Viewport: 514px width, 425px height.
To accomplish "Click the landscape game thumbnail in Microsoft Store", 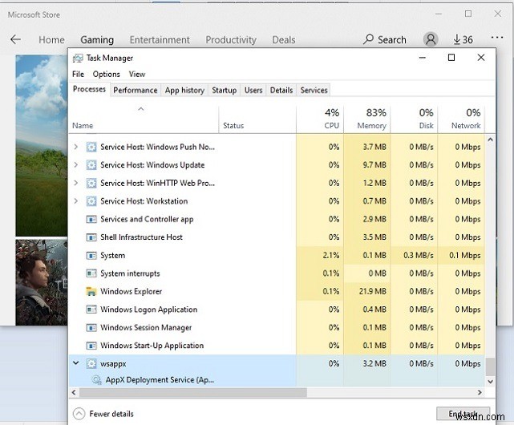I will [x=42, y=145].
